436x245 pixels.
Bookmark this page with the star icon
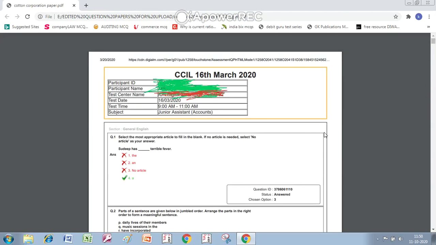[396, 16]
